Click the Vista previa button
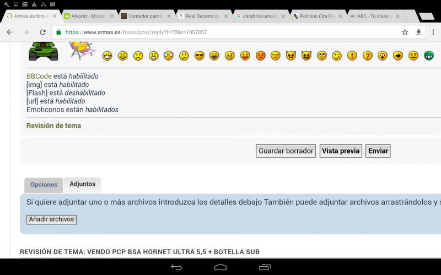This screenshot has height=275, width=441. pyautogui.click(x=341, y=151)
